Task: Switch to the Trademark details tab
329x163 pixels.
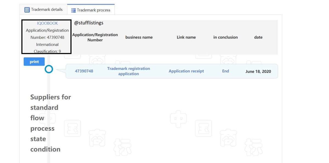Action: pos(43,10)
